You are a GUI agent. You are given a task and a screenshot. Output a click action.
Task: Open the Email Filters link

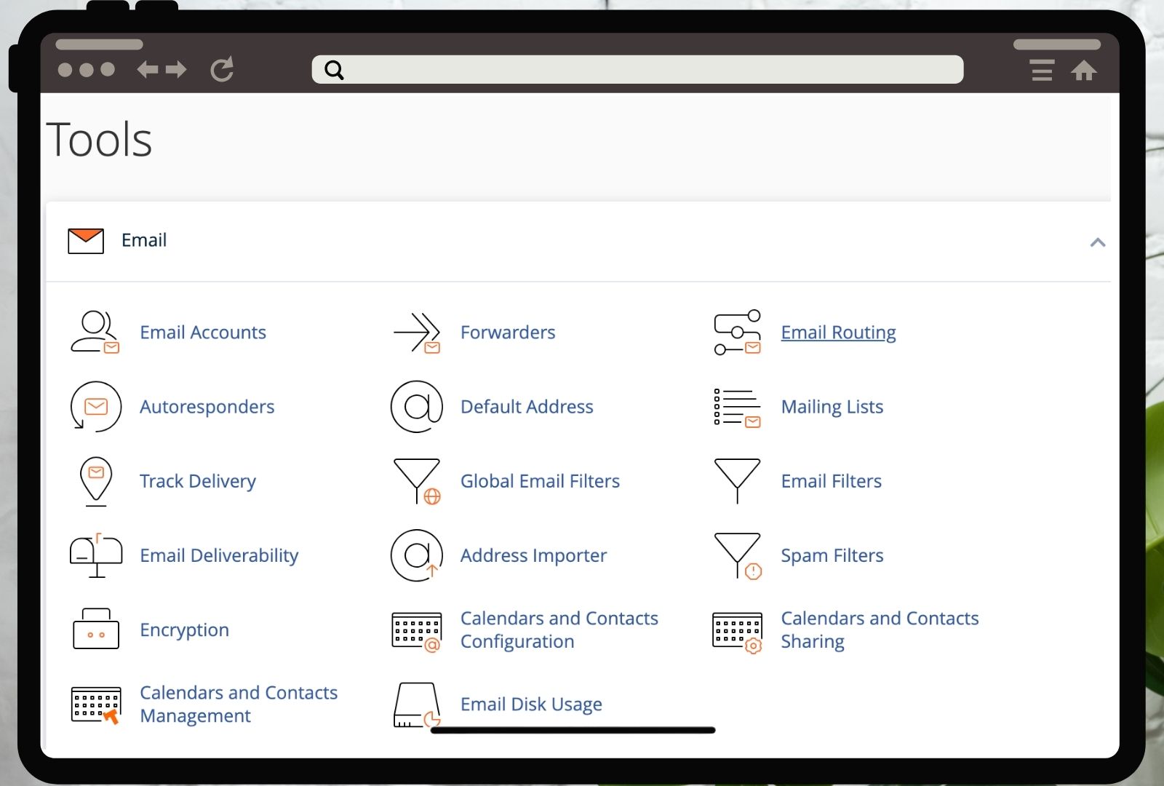tap(832, 481)
